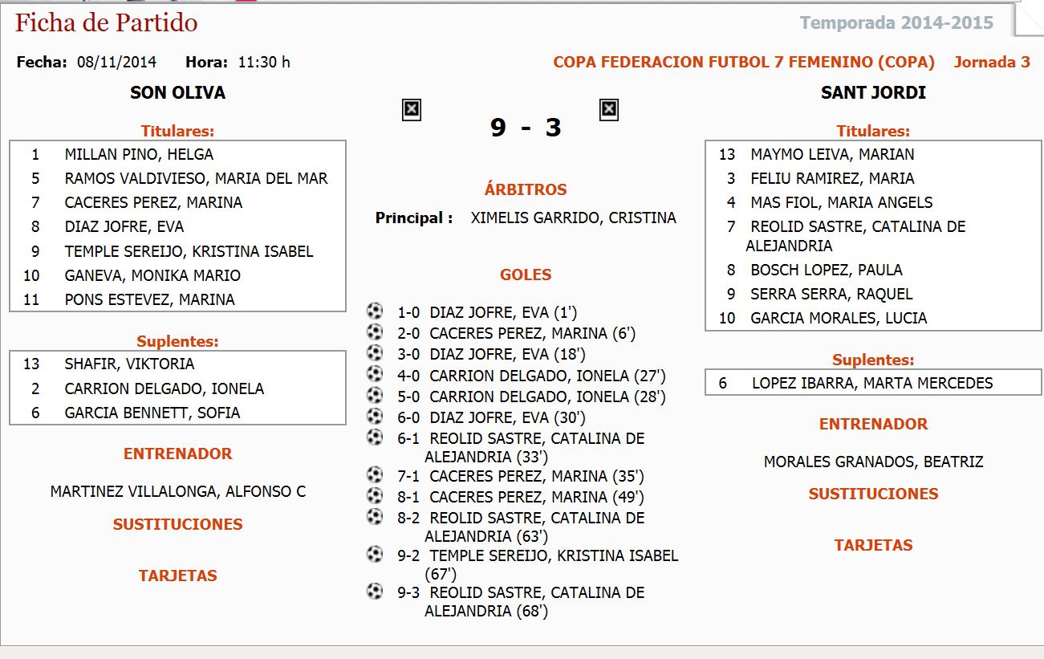The height and width of the screenshot is (659, 1044).
Task: Click player MILLAN PINO, HELGA in lineup
Action: click(x=139, y=154)
